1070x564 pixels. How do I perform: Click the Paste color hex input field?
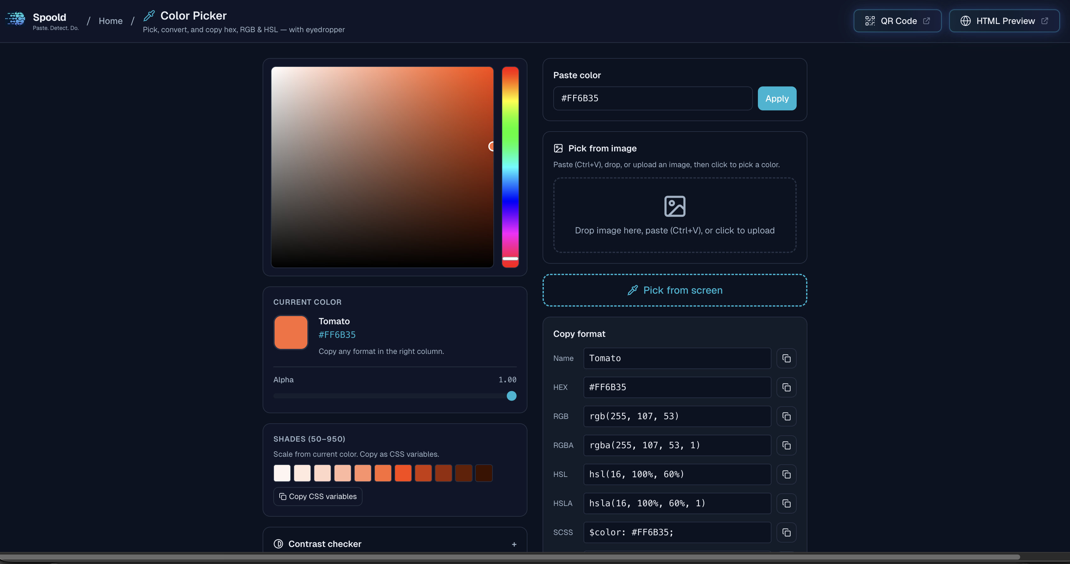(652, 98)
